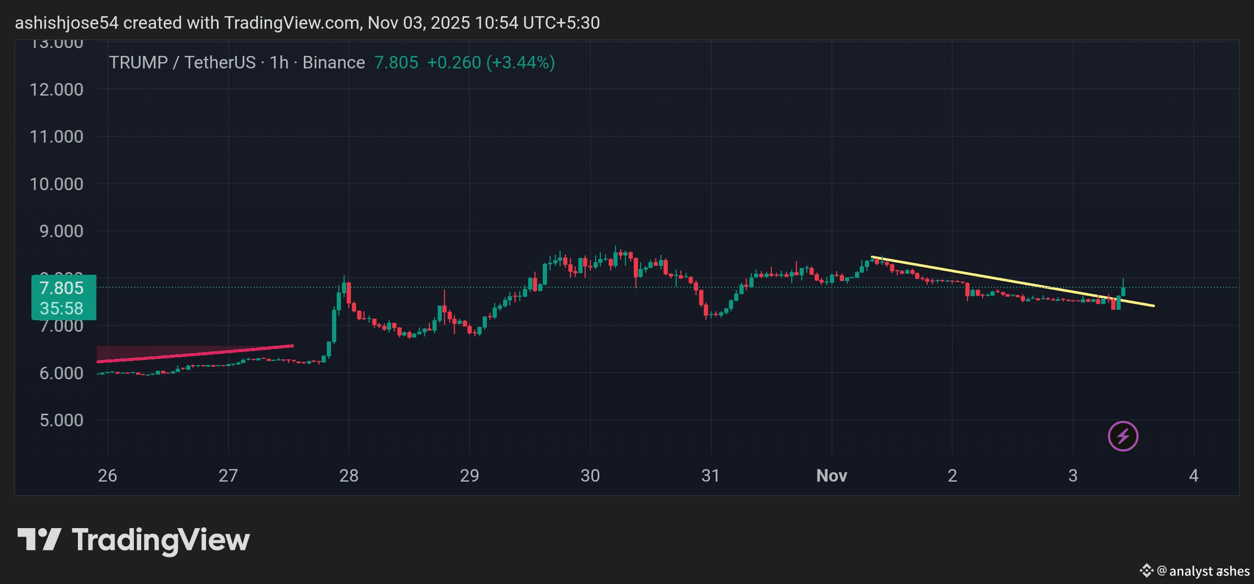Select the pink rising trendline
Image resolution: width=1254 pixels, height=584 pixels.
[x=195, y=354]
